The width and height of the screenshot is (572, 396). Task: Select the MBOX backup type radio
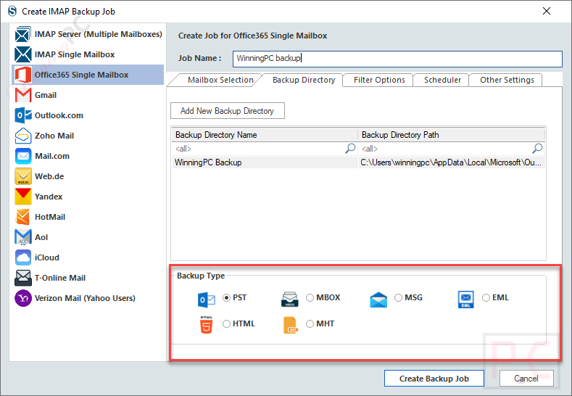[310, 298]
